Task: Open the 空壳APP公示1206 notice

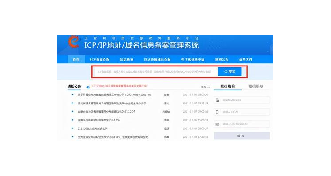Action: [x=98, y=120]
